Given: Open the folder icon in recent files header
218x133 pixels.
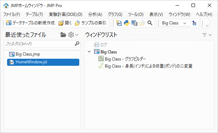Looking at the screenshot, I should 63,35.
